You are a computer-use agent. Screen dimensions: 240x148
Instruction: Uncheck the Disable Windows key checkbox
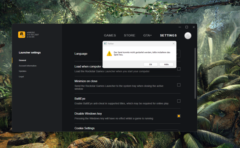(179, 116)
